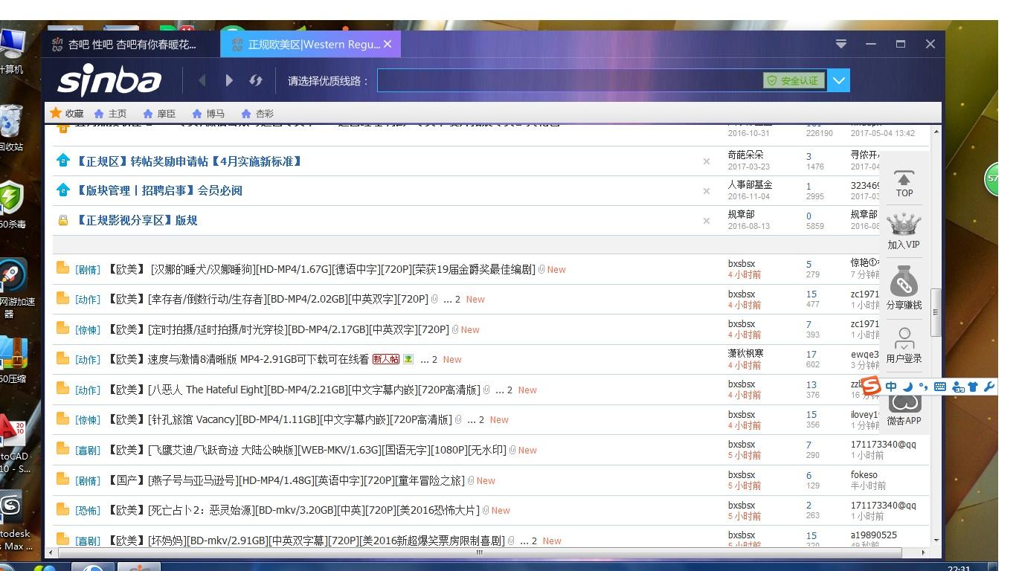Click [惊悚] tag on 定时拍摄 row

[x=88, y=330]
